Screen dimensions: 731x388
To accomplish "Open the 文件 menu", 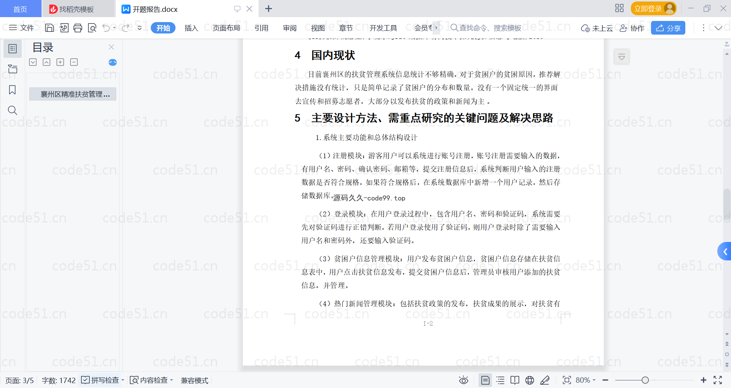I will click(21, 28).
